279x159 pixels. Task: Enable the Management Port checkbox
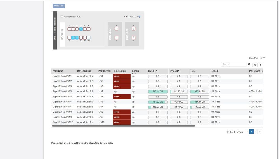pos(62,17)
